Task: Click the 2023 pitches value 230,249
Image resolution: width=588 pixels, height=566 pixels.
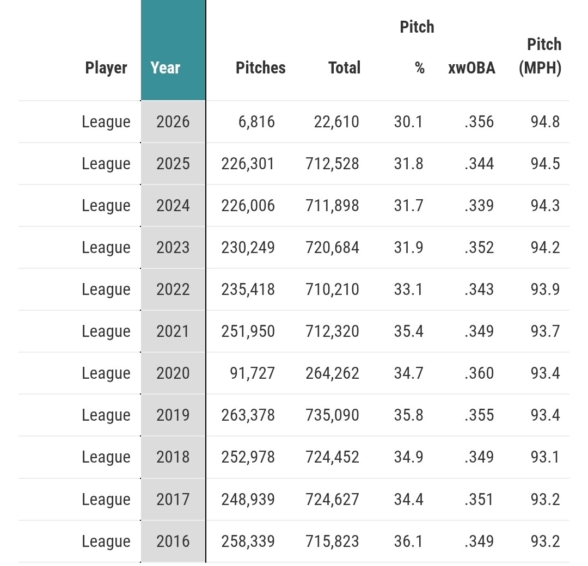Action: point(248,247)
